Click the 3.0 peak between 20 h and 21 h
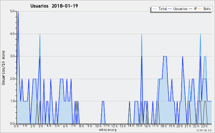 [182, 56]
